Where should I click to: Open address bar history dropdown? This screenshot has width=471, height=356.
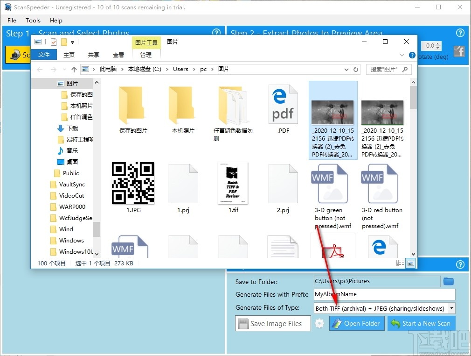pos(346,70)
